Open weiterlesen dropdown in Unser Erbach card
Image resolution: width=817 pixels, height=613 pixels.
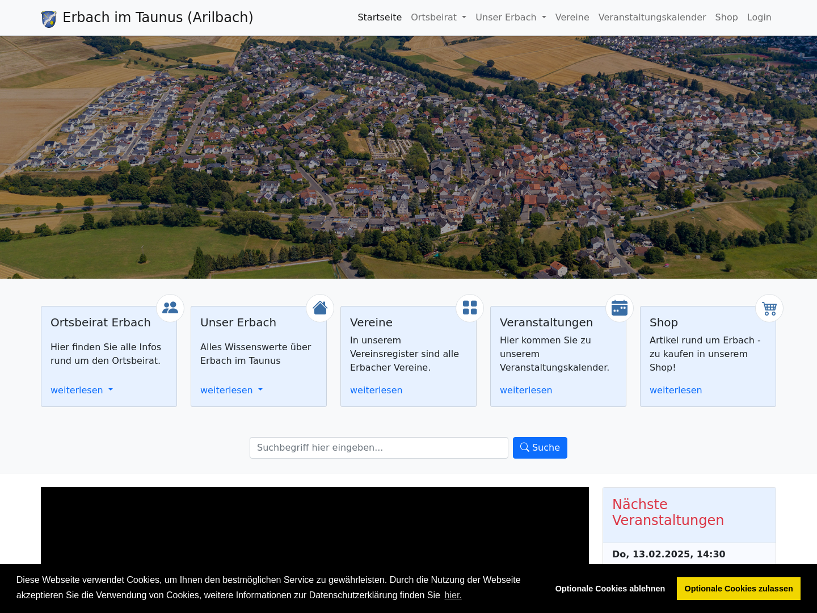pyautogui.click(x=231, y=390)
